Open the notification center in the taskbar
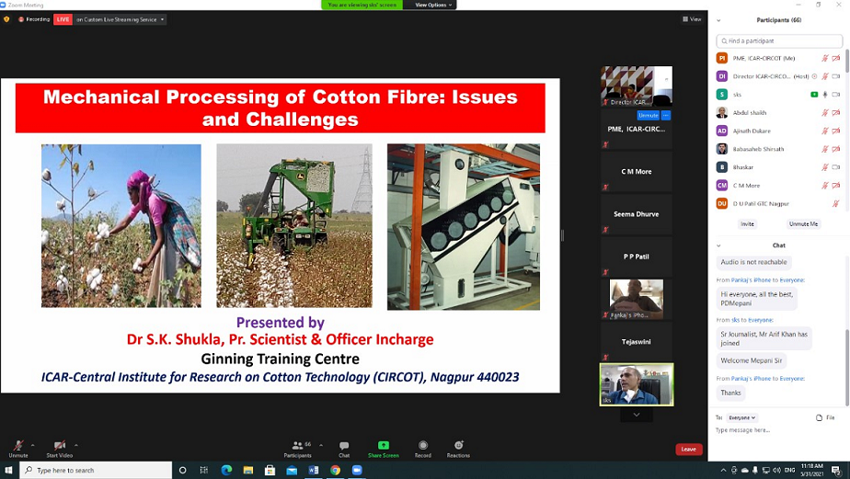This screenshot has width=850, height=479. (x=837, y=470)
